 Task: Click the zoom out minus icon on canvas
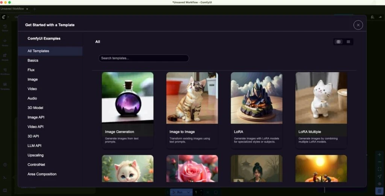[379, 162]
